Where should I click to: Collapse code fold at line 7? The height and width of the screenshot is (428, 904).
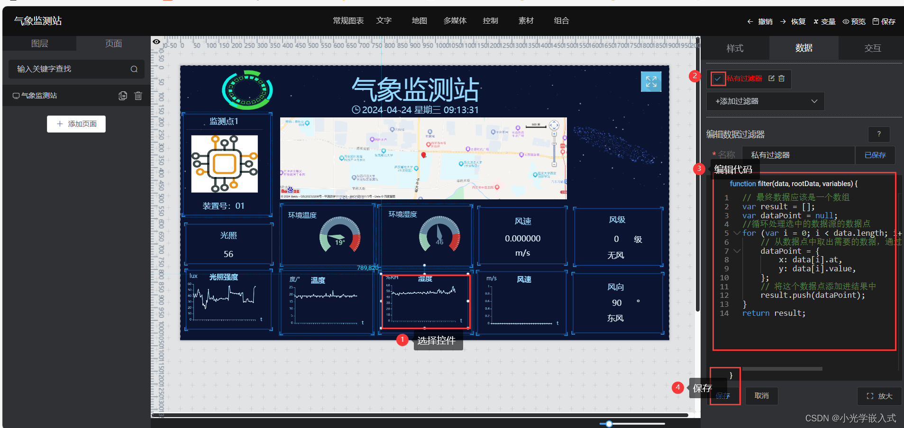point(737,251)
